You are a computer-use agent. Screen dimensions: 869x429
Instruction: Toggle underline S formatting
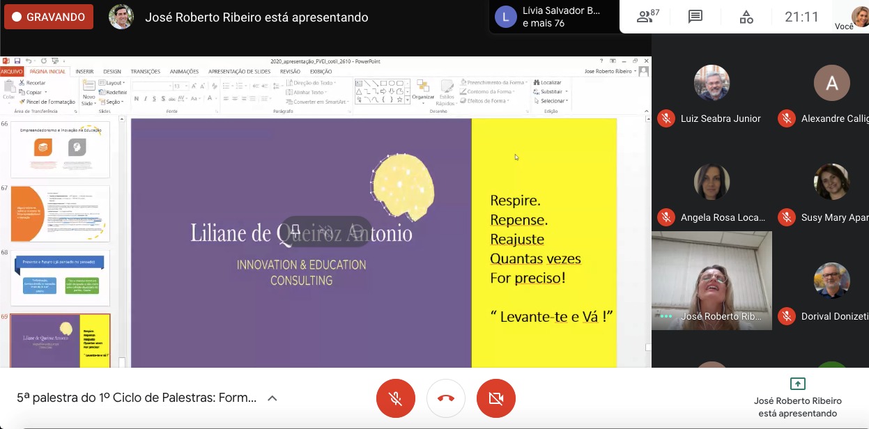tap(155, 98)
